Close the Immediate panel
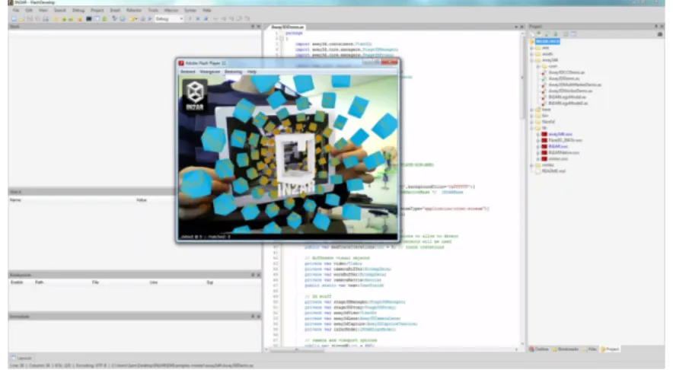This screenshot has width=673, height=370. [x=258, y=317]
